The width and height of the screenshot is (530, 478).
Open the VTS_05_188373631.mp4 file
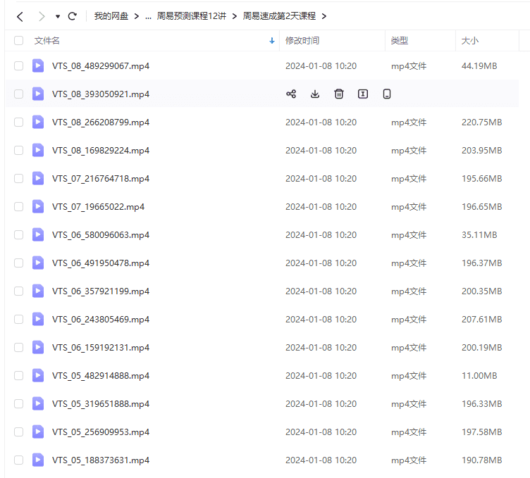pyautogui.click(x=101, y=460)
